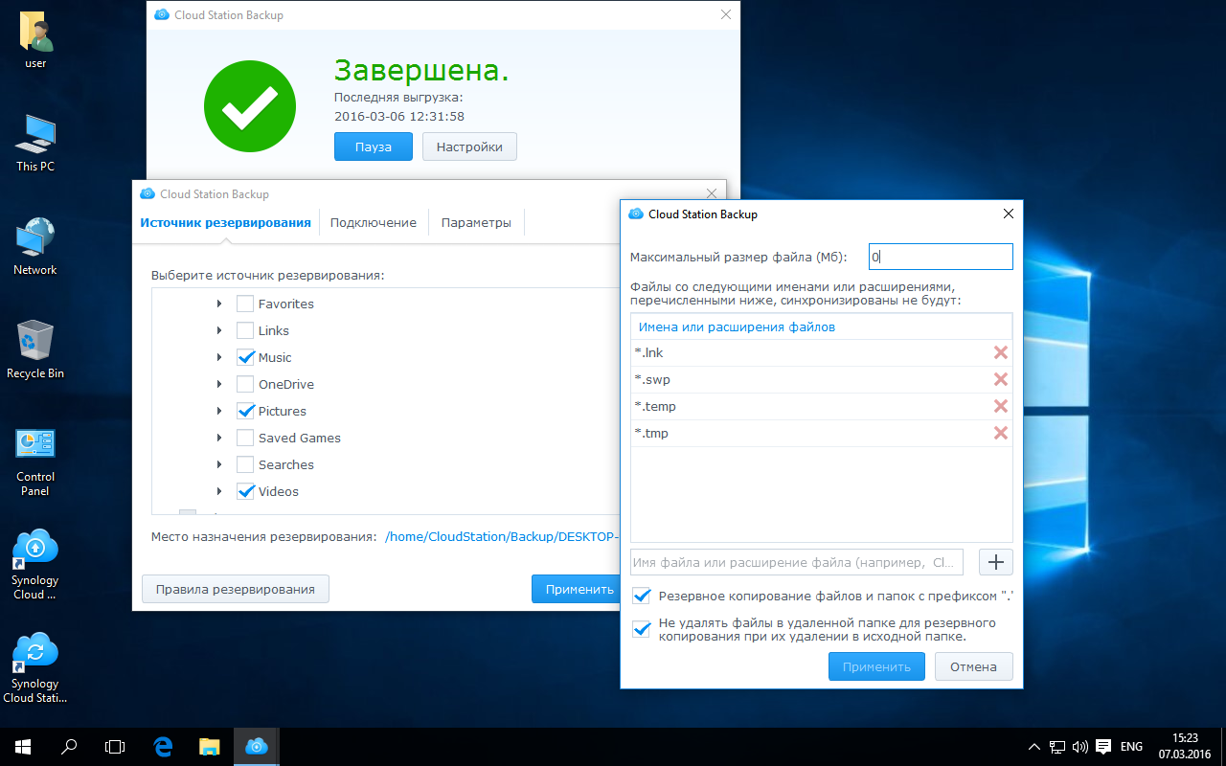Screen dimensions: 1226x766
Task: Click Отмена in the filter dialog
Action: click(973, 666)
